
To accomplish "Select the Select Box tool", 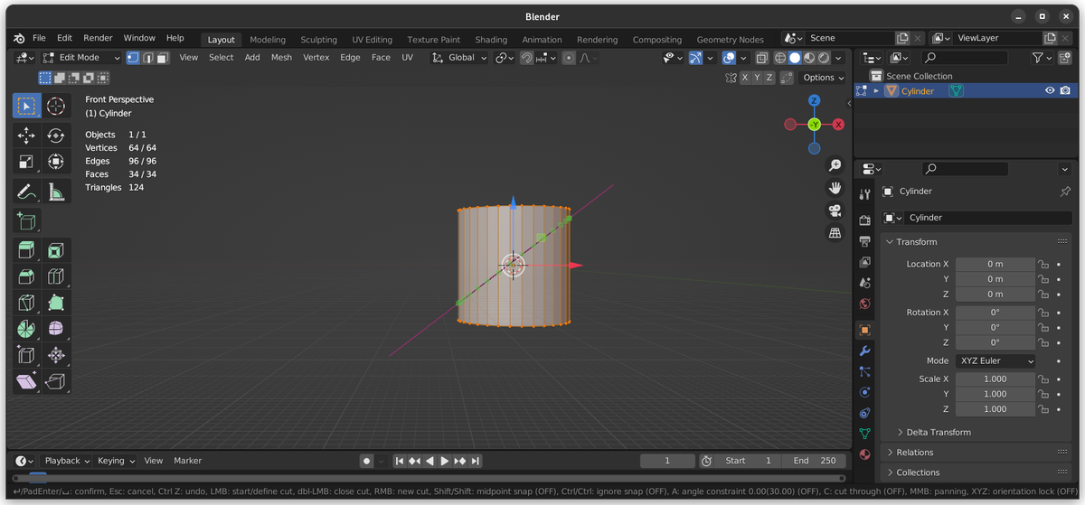I will tap(26, 106).
